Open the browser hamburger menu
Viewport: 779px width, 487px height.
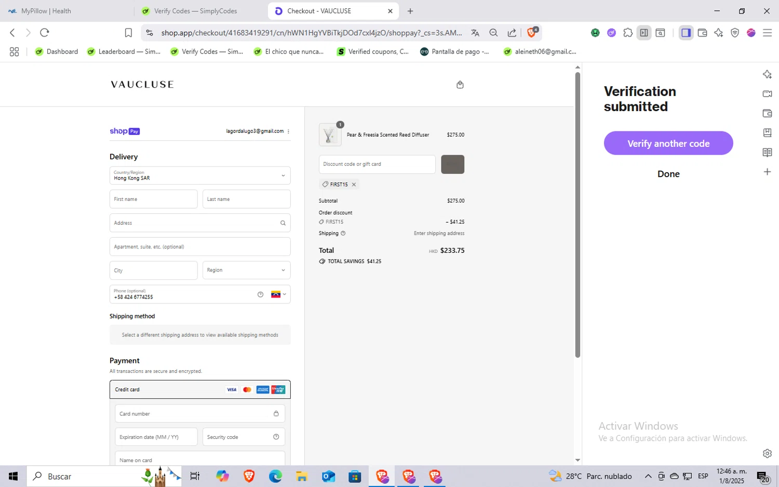click(x=767, y=33)
